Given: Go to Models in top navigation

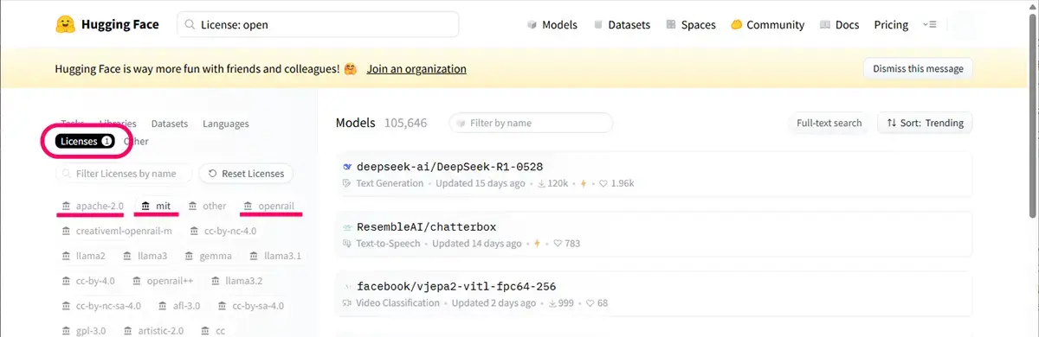Looking at the screenshot, I should point(552,24).
